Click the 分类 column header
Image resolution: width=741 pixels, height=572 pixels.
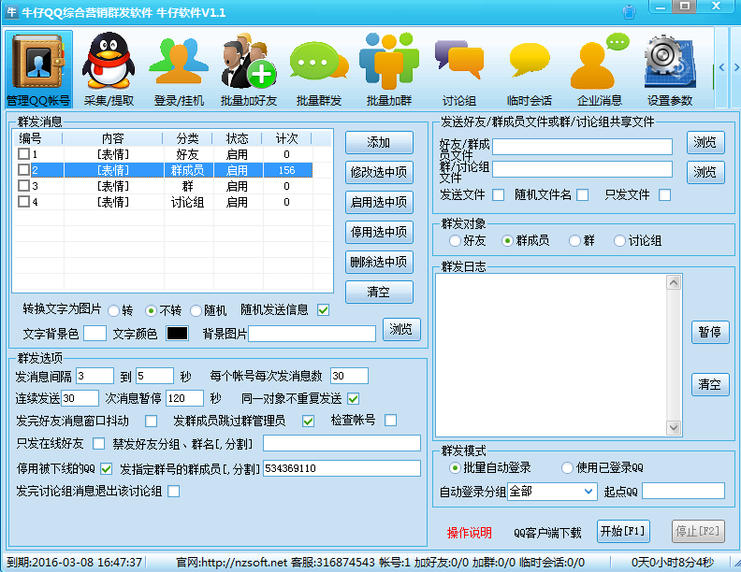tap(188, 138)
